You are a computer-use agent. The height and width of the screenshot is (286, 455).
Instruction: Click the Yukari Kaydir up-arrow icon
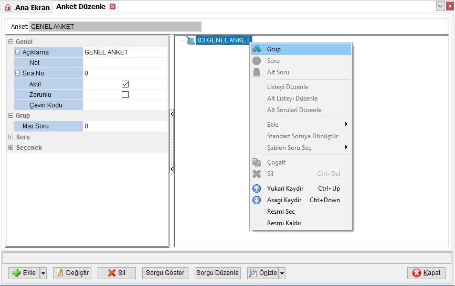(257, 189)
